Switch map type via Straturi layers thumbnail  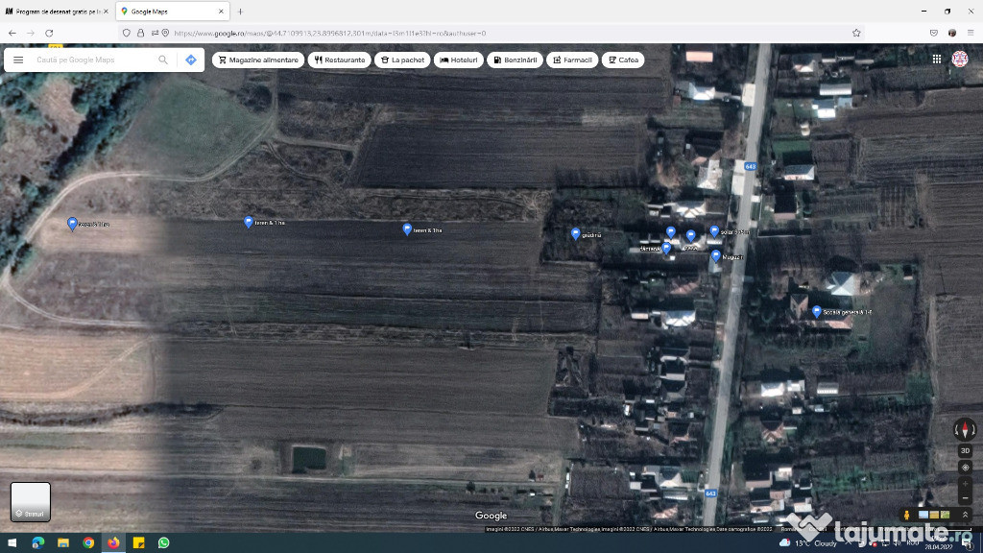(x=31, y=502)
